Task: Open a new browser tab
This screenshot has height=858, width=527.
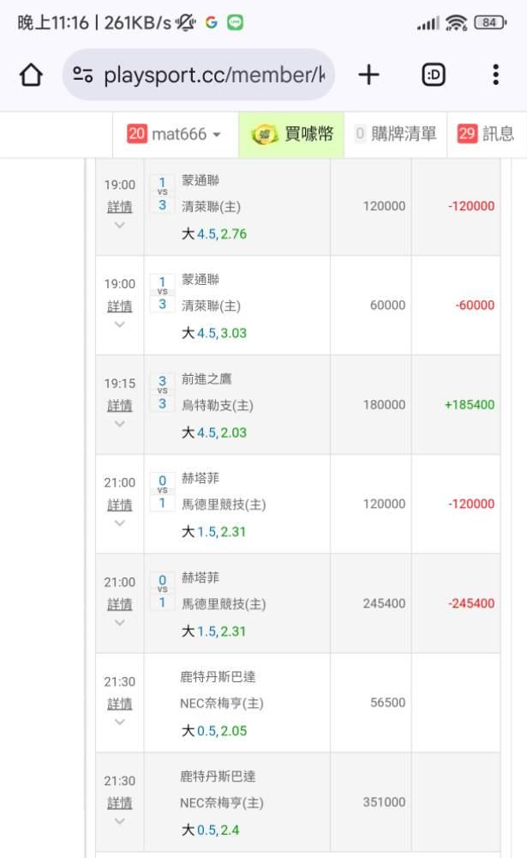Action: (368, 76)
